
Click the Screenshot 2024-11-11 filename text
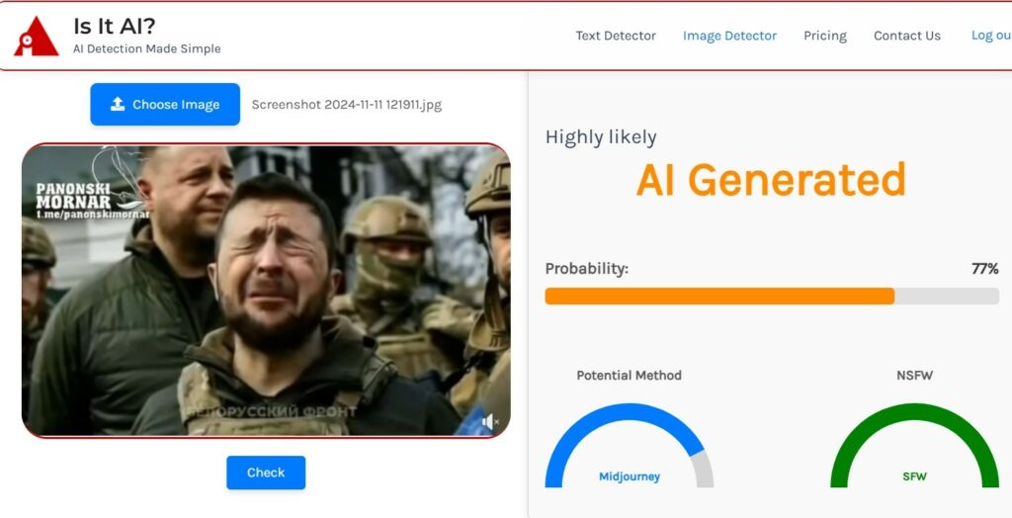point(347,105)
